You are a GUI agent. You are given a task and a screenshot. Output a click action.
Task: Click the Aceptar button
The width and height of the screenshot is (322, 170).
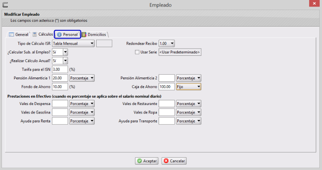click(147, 161)
